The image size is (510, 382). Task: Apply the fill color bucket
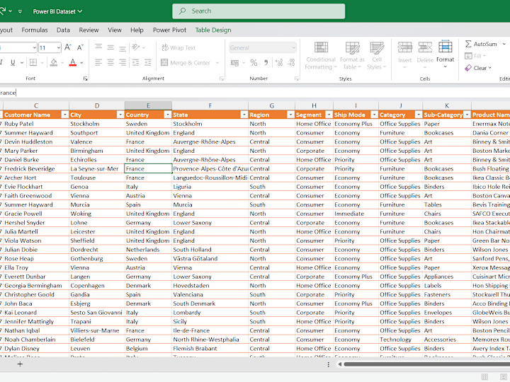(x=54, y=62)
